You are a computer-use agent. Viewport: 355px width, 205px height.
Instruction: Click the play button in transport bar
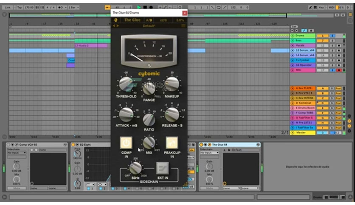click(x=139, y=8)
